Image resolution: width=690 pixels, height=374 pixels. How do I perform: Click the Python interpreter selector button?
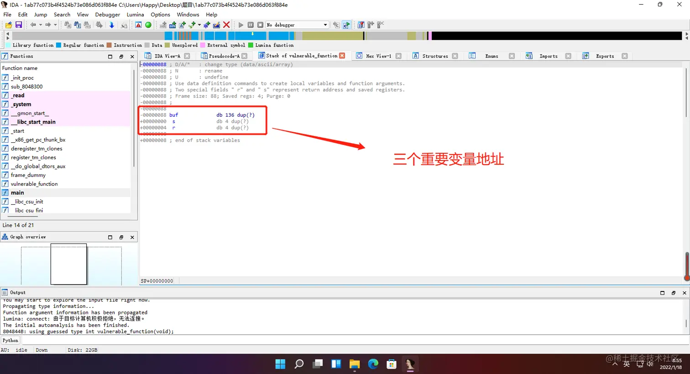10,340
